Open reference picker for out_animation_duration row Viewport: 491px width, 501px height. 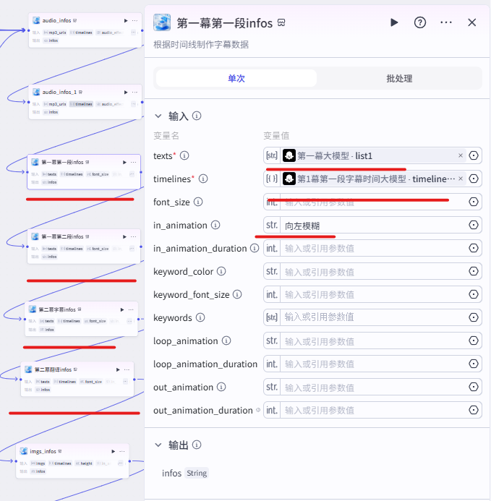click(474, 410)
